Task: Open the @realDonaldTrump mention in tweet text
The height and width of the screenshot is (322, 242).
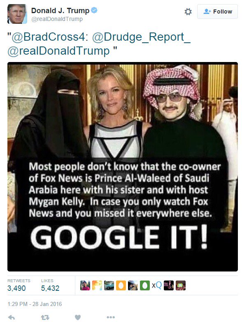Action: click(58, 51)
